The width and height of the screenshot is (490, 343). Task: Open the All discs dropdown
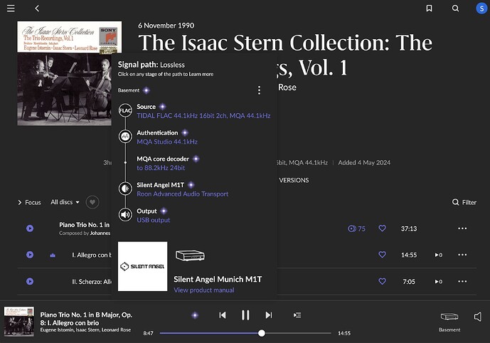(x=65, y=202)
